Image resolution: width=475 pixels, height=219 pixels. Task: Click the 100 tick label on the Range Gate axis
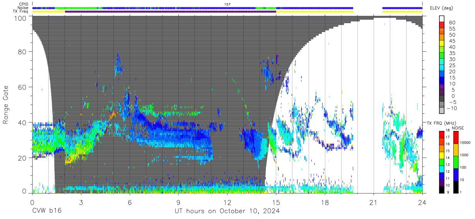click(21, 18)
